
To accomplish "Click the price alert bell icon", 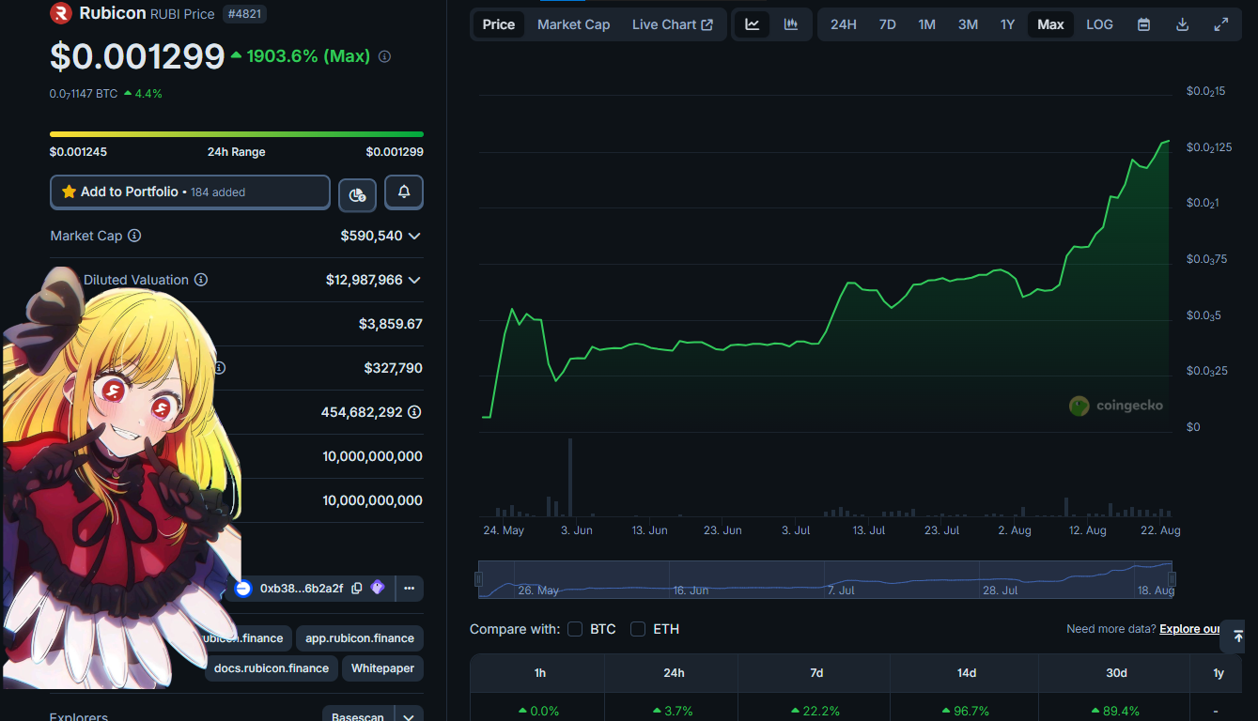I will point(404,192).
